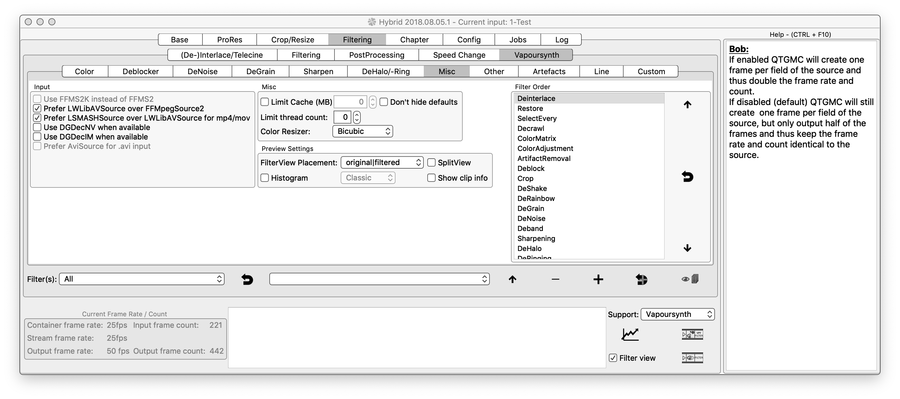Click the Limit thread count stepper
Screen dimensions: 900x399
tap(356, 117)
